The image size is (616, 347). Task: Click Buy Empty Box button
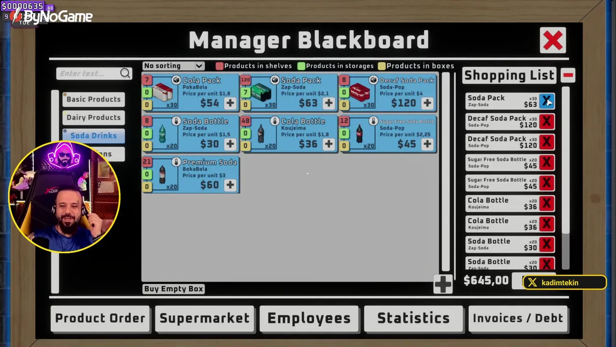click(x=174, y=289)
